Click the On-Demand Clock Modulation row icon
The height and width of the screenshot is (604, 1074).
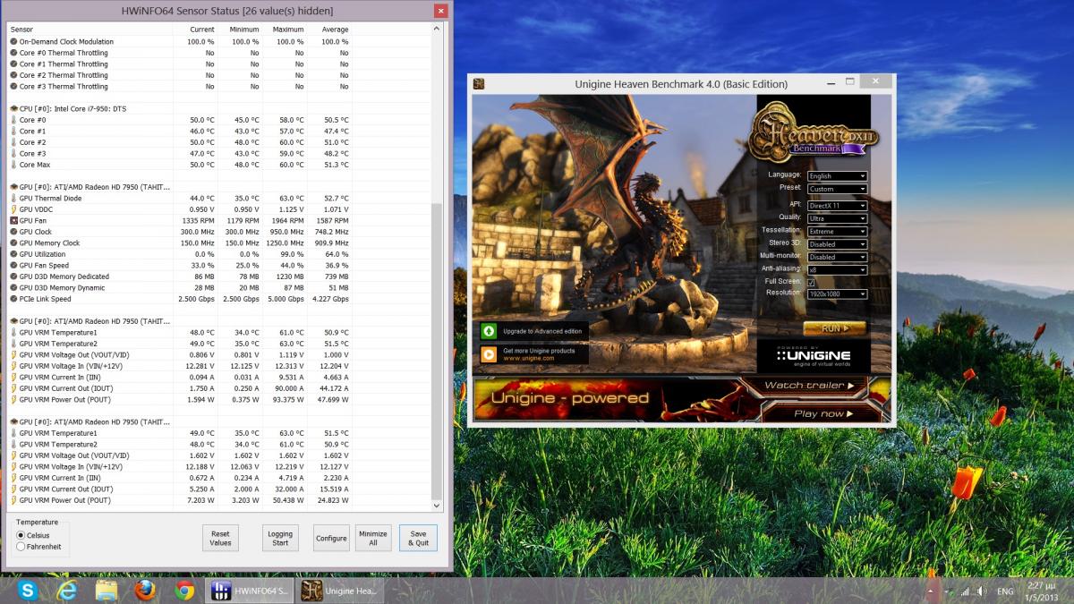click(x=13, y=41)
